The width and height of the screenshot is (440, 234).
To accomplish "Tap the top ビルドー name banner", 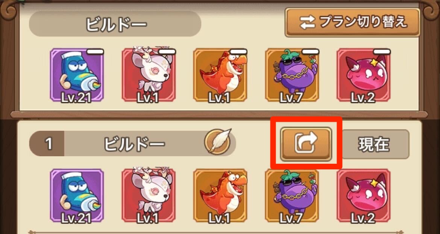I will pyautogui.click(x=115, y=24).
